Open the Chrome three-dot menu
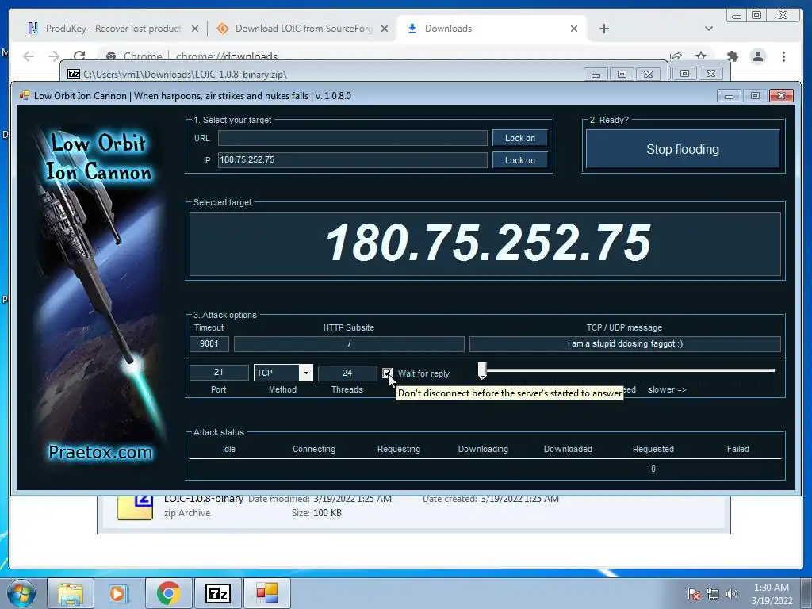Screen dimensions: 812x609 [783, 56]
